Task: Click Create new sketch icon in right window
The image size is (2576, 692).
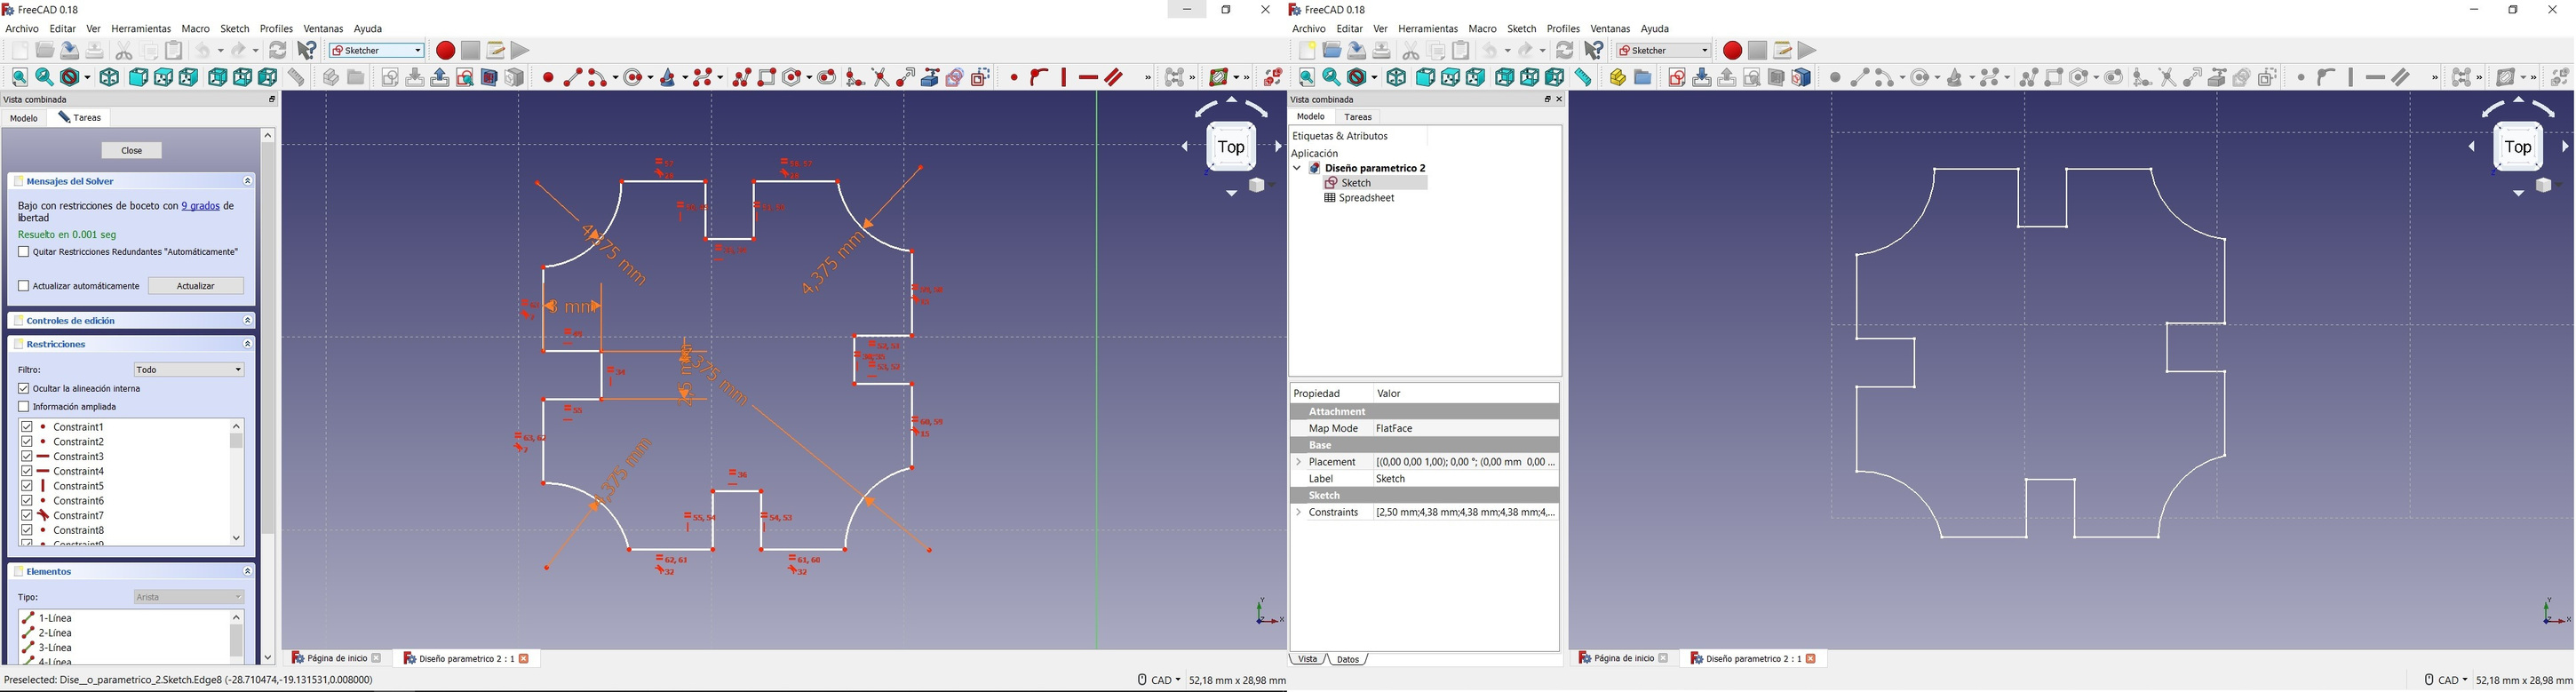Action: 1677,77
